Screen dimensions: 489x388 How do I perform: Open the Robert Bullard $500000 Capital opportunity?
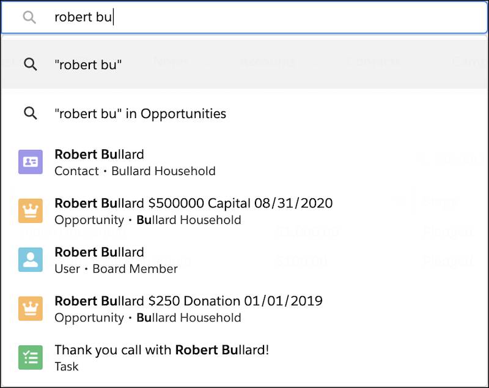pyautogui.click(x=244, y=211)
